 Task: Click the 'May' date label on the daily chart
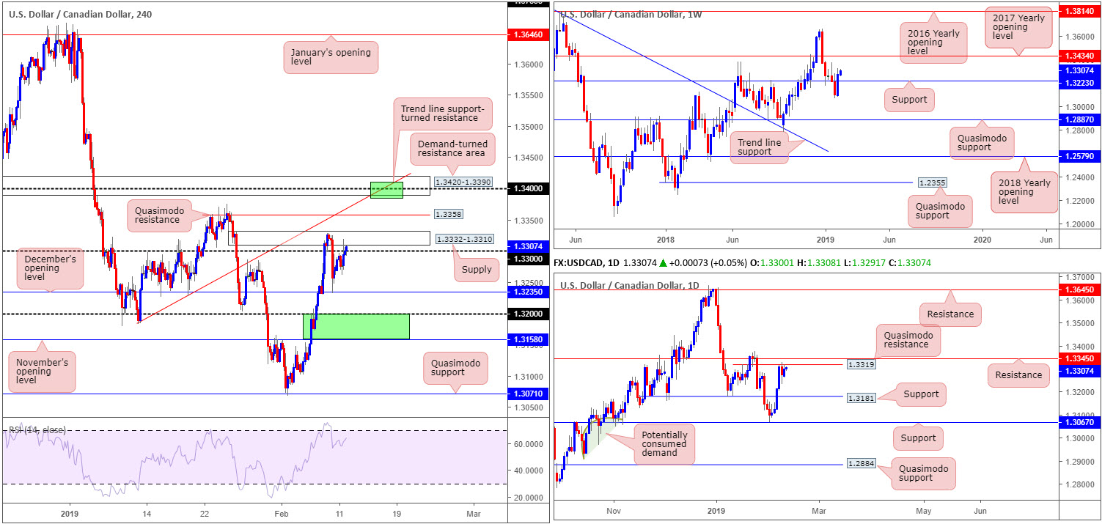click(923, 509)
